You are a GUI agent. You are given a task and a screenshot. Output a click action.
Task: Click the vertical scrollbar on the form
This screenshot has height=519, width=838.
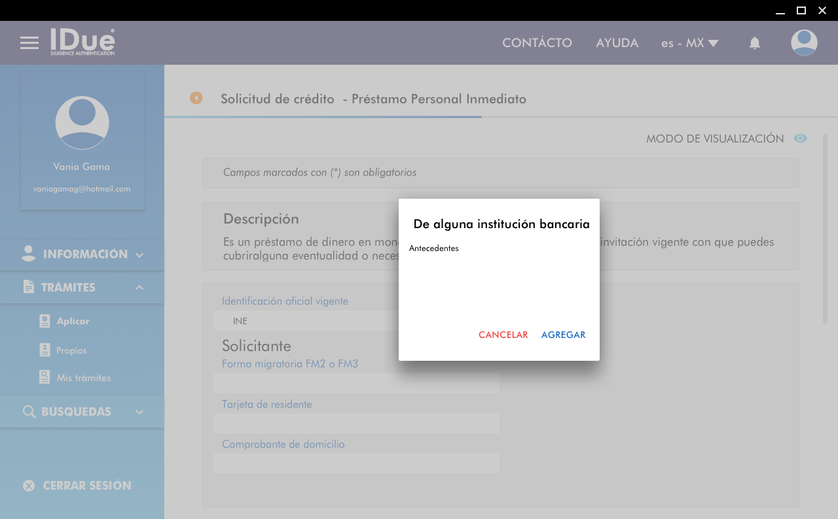[x=826, y=229]
